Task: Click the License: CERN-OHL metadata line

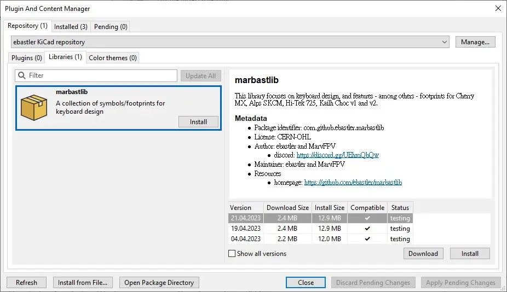Action: 283,137
